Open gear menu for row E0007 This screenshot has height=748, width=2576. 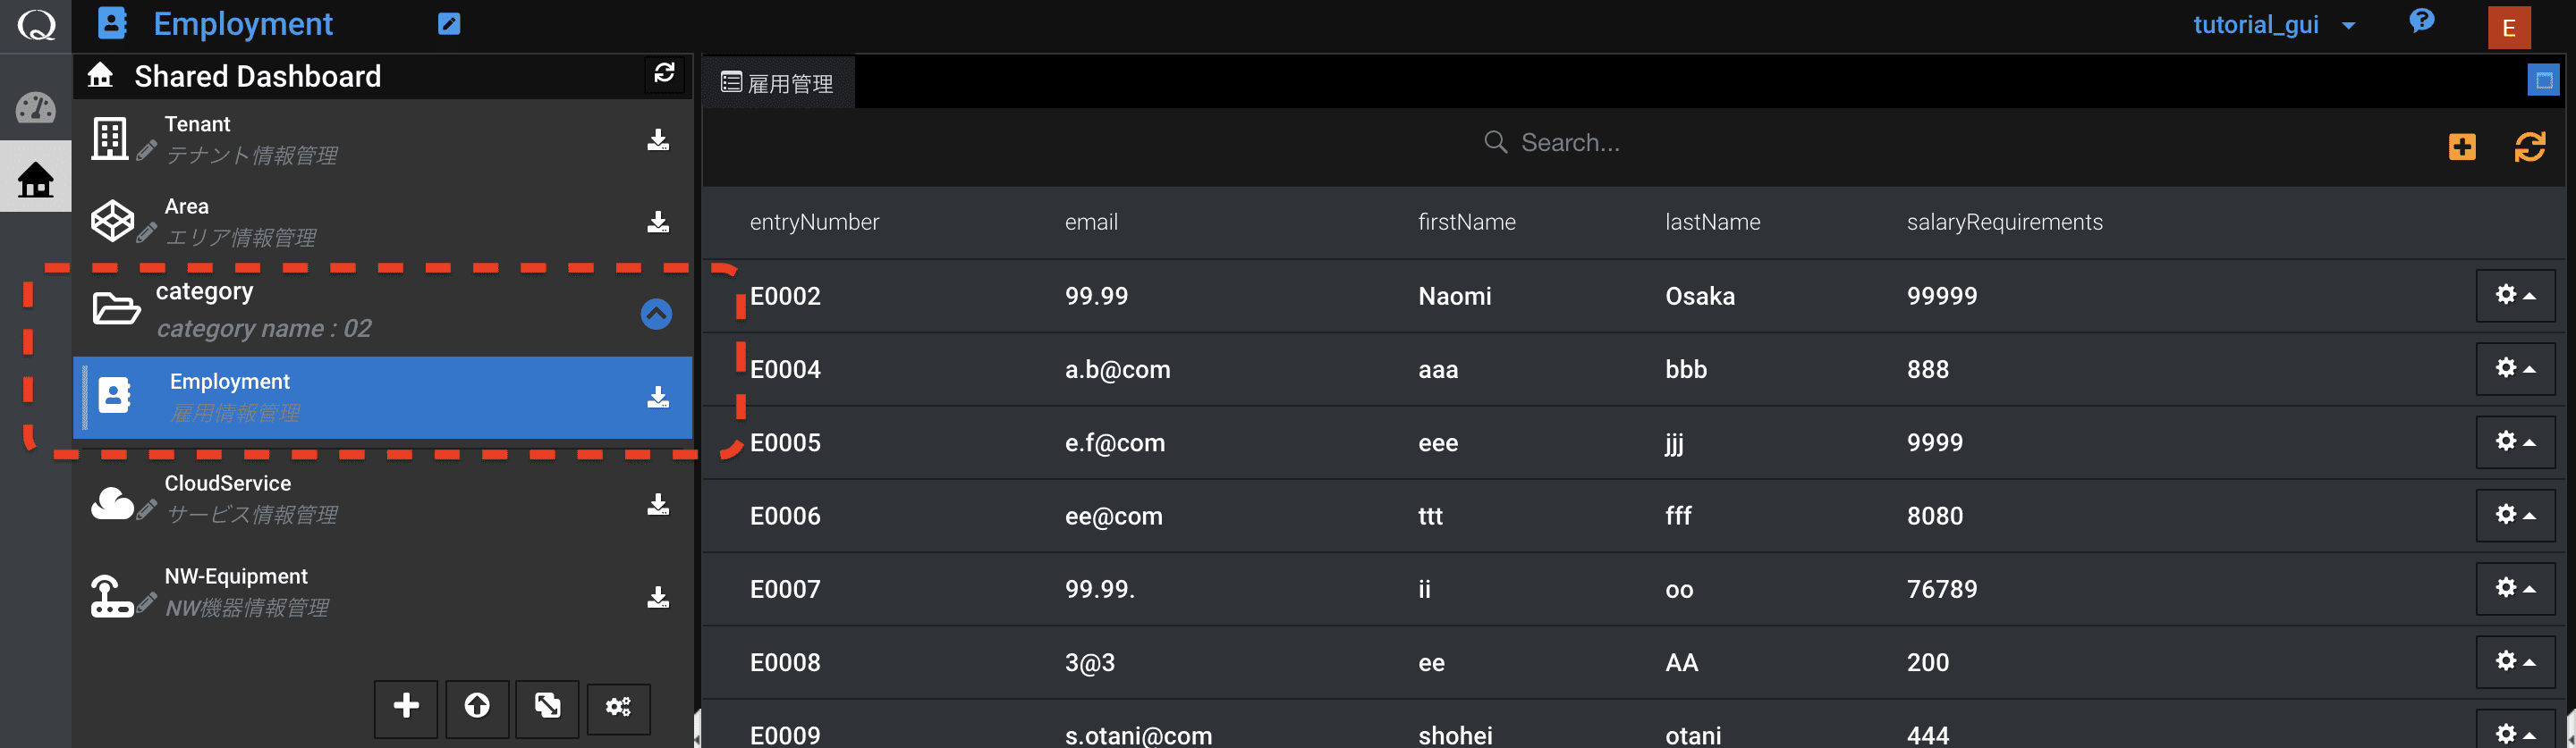point(2515,588)
